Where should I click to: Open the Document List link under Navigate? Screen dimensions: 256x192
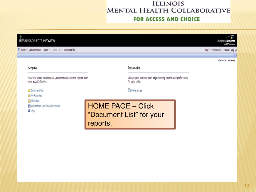(37, 90)
